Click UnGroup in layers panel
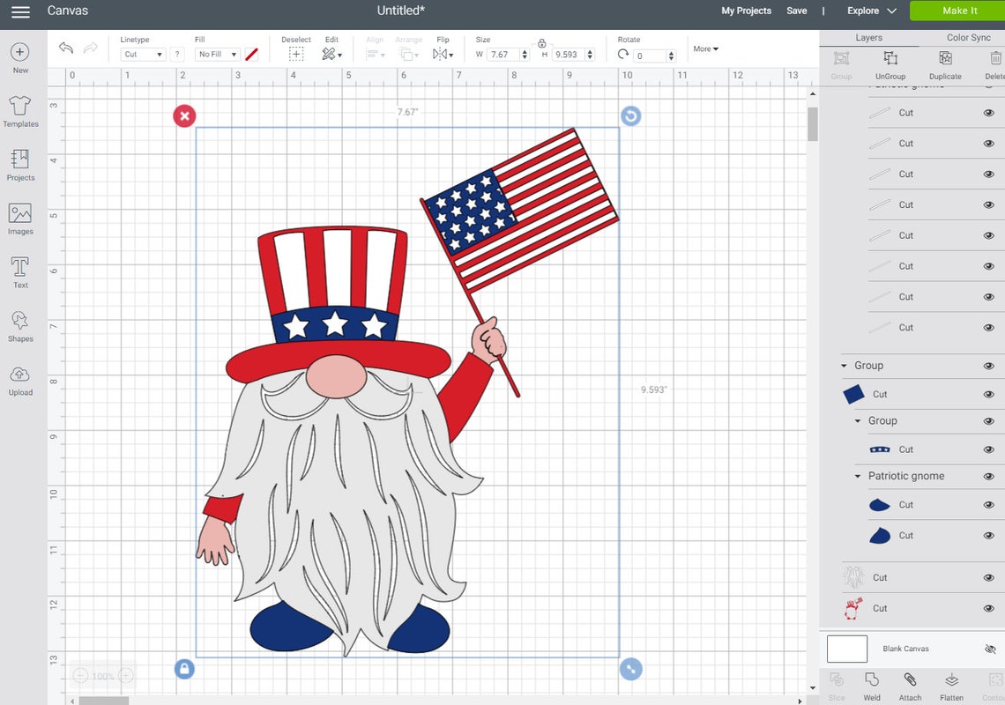 890,65
